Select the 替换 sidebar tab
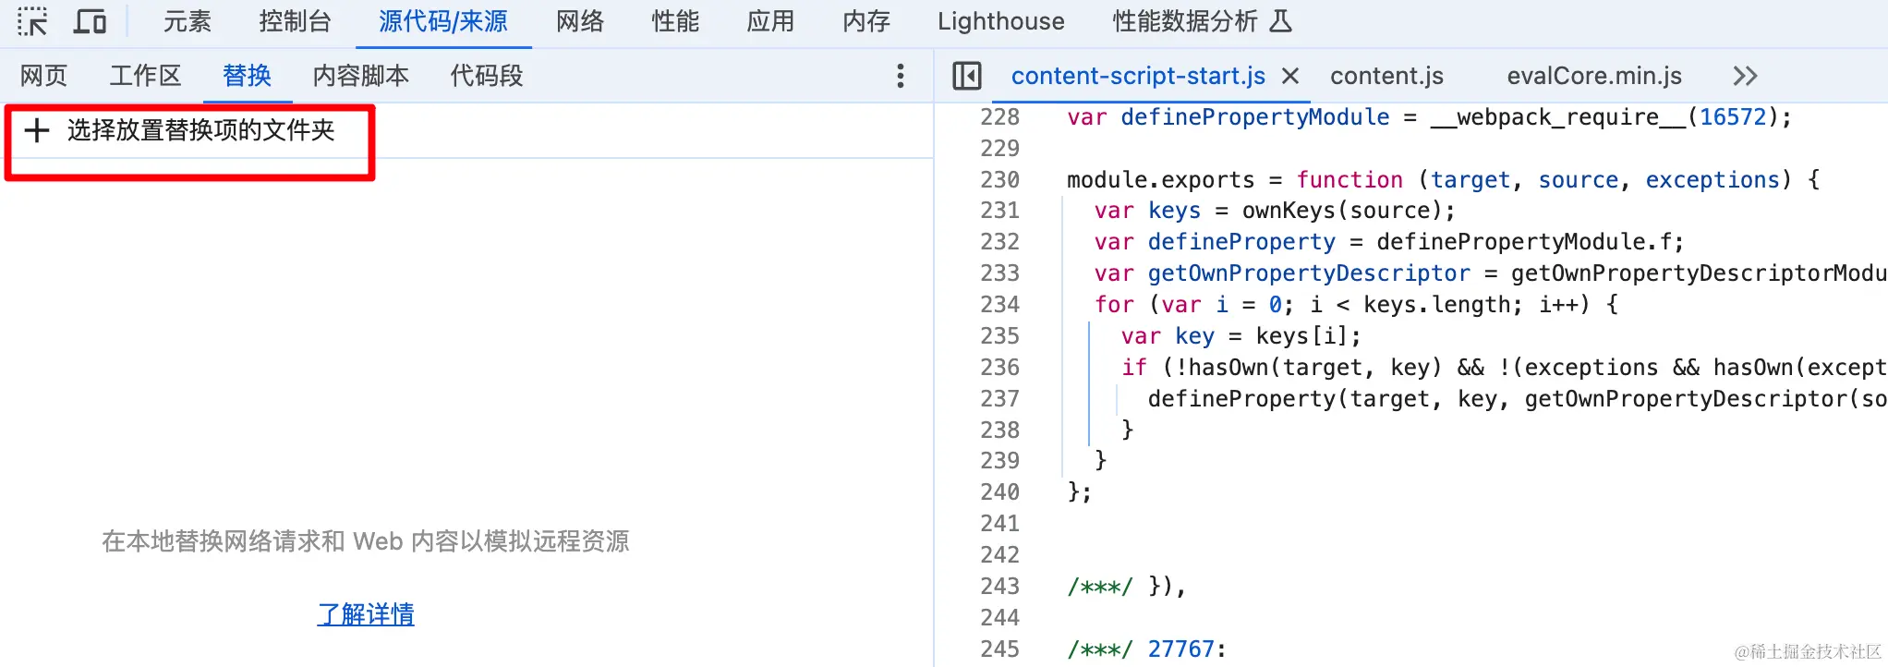This screenshot has width=1888, height=667. click(248, 76)
